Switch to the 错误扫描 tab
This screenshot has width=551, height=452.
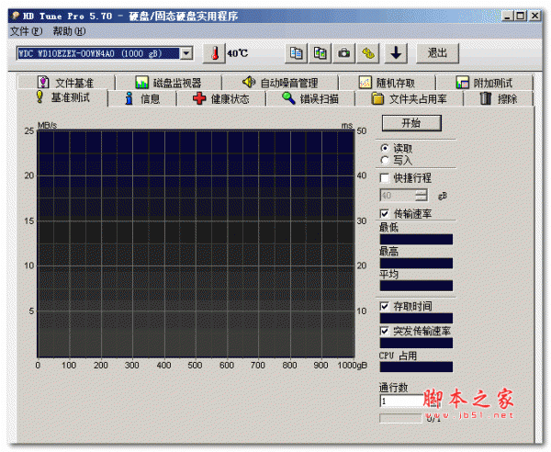click(310, 99)
